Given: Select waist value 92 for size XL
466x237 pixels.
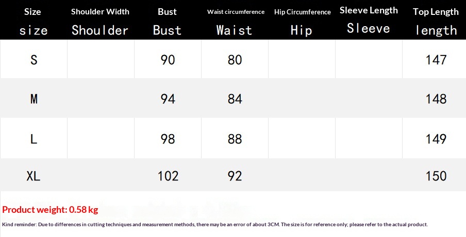Looking at the screenshot, I should [x=235, y=176].
